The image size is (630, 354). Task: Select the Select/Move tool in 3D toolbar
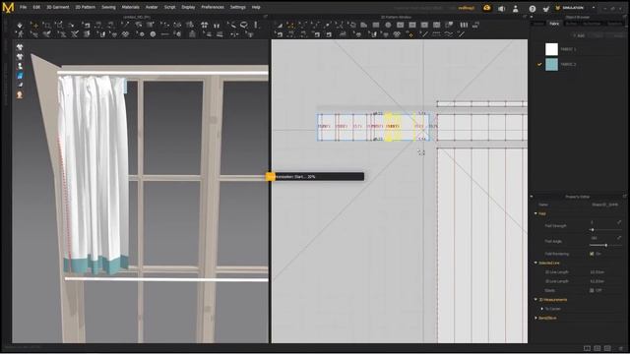[34, 25]
